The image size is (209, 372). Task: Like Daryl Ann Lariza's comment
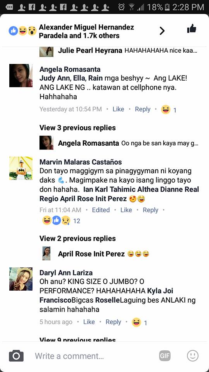[x=89, y=322]
